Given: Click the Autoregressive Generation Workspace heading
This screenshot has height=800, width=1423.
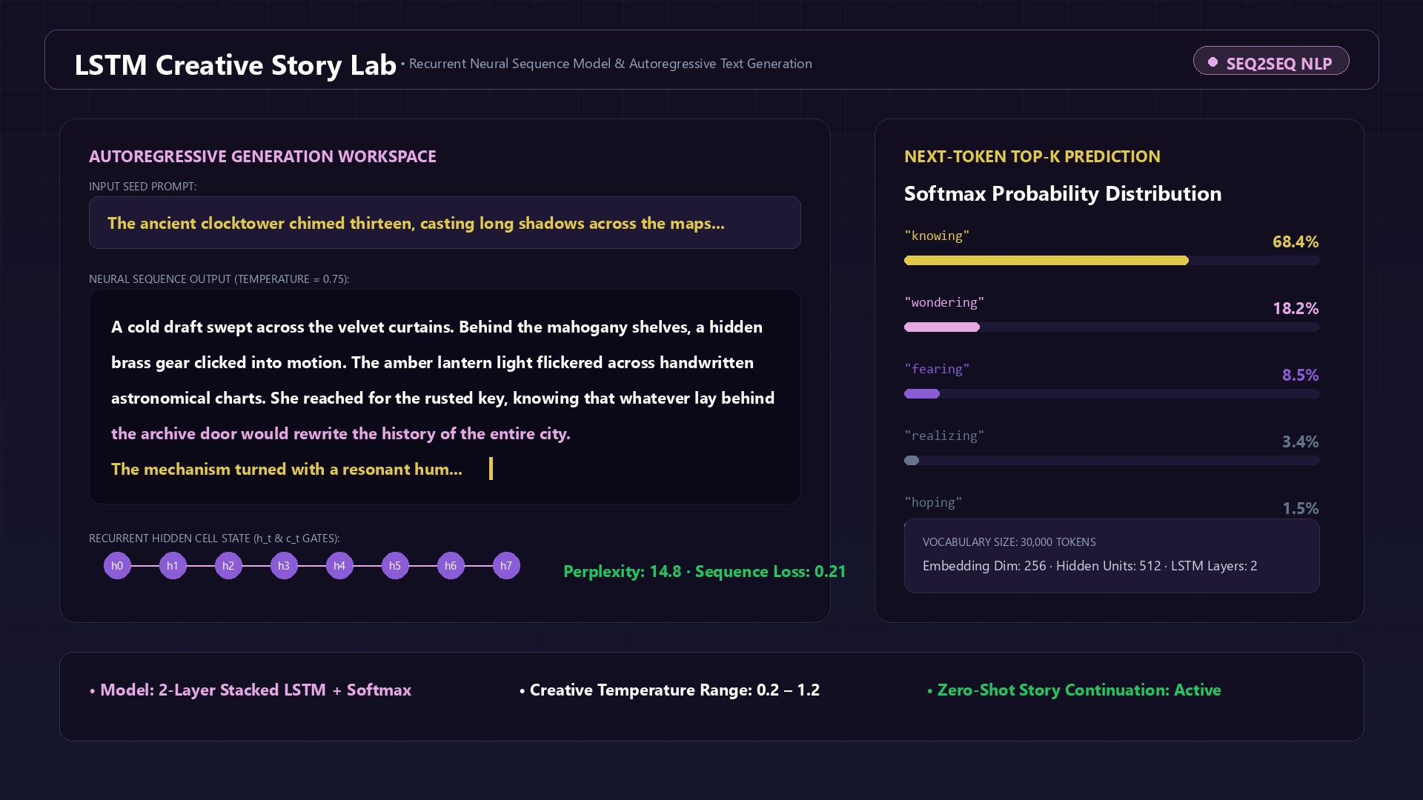Looking at the screenshot, I should coord(262,156).
